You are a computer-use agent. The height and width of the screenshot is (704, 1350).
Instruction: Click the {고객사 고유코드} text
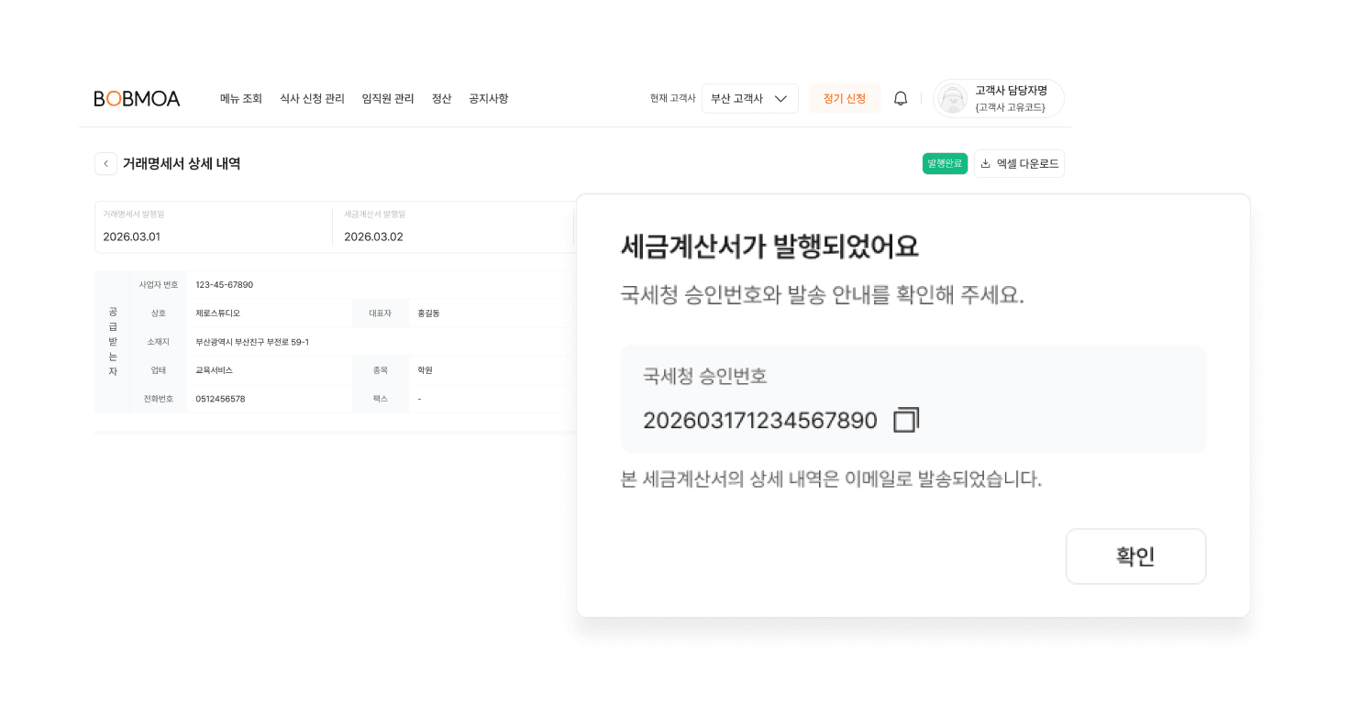tap(1010, 107)
